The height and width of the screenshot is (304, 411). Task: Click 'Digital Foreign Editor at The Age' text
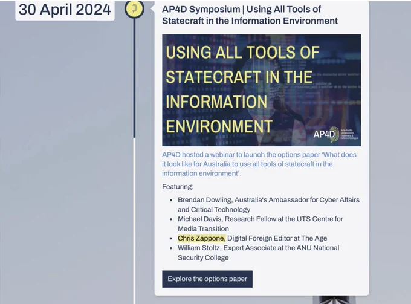point(277,238)
